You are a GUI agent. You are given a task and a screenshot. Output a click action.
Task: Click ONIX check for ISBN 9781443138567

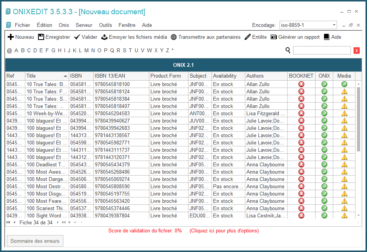324,135
